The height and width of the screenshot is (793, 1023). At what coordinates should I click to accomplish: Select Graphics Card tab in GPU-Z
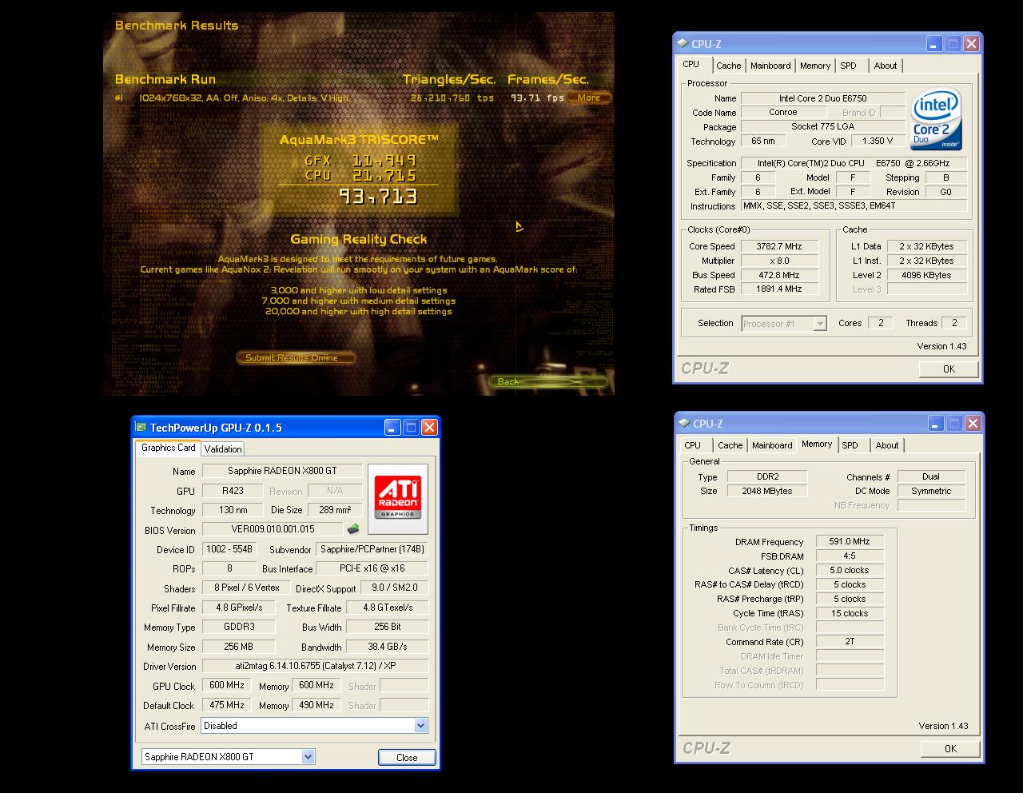coord(168,448)
